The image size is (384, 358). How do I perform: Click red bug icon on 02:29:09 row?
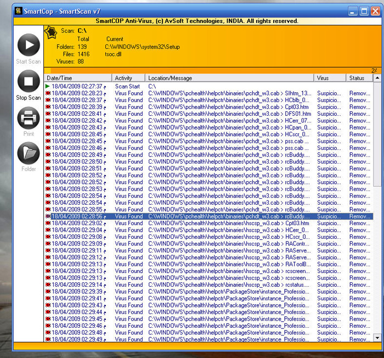(x=48, y=243)
